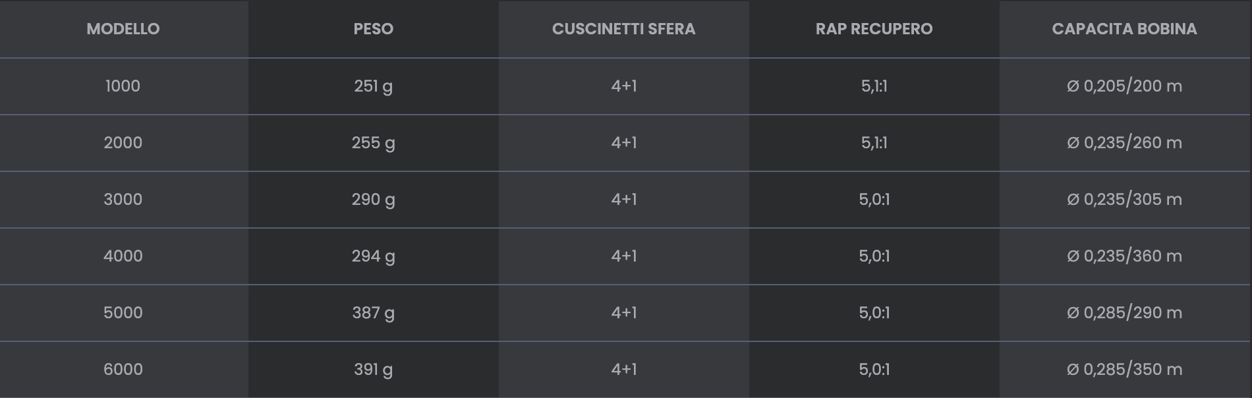Click the 251 g weight cell
The image size is (1252, 398).
click(x=373, y=86)
